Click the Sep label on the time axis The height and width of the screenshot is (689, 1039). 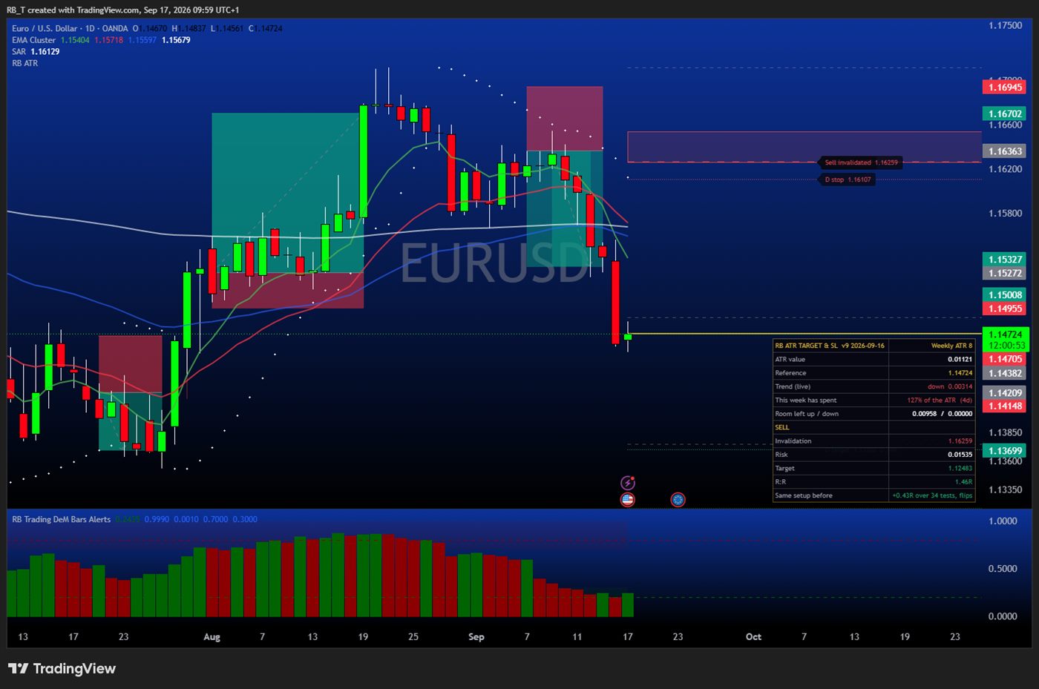pos(476,636)
